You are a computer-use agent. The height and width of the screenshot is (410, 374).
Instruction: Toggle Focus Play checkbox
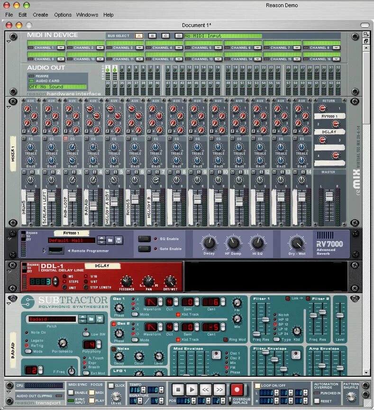tap(91, 401)
